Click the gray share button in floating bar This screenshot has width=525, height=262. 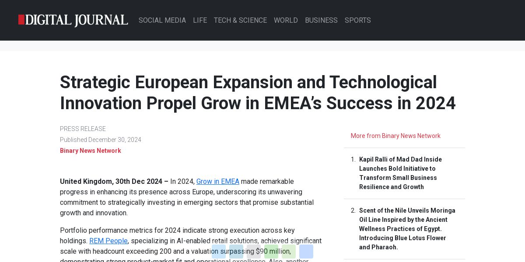click(254, 252)
